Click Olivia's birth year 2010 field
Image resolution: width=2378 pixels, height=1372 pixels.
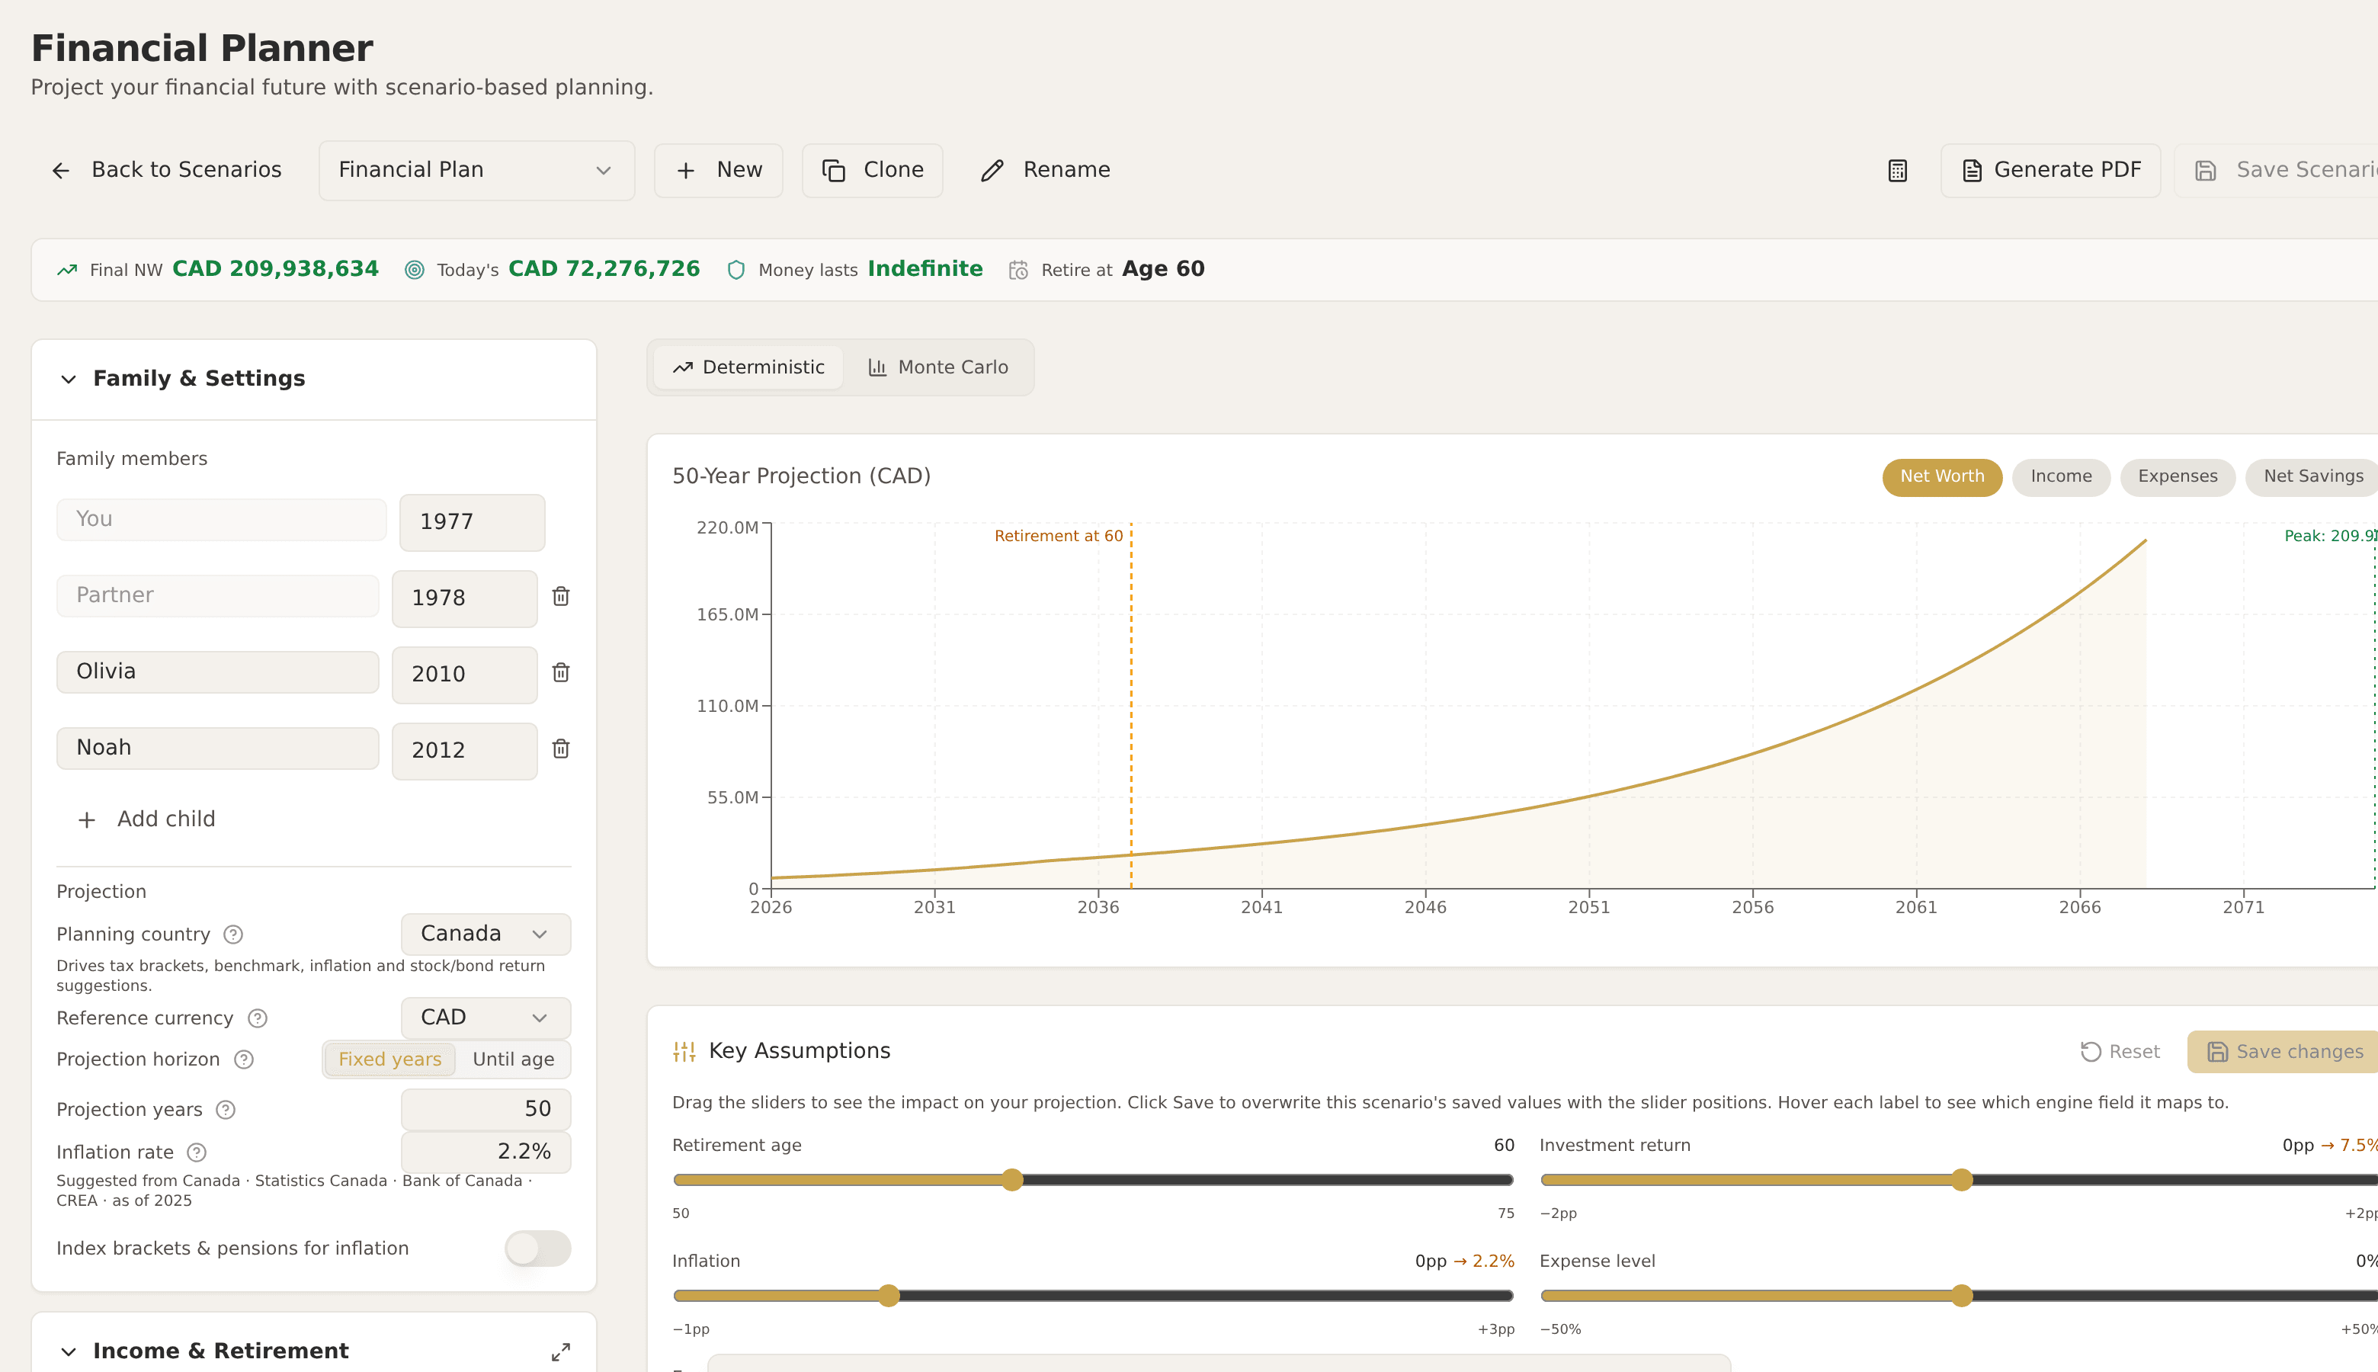[464, 675]
